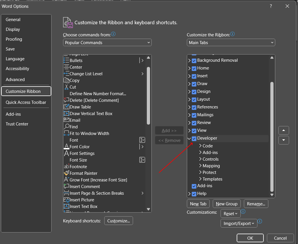
Task: Click the Insert Picture icon
Action: point(66,200)
